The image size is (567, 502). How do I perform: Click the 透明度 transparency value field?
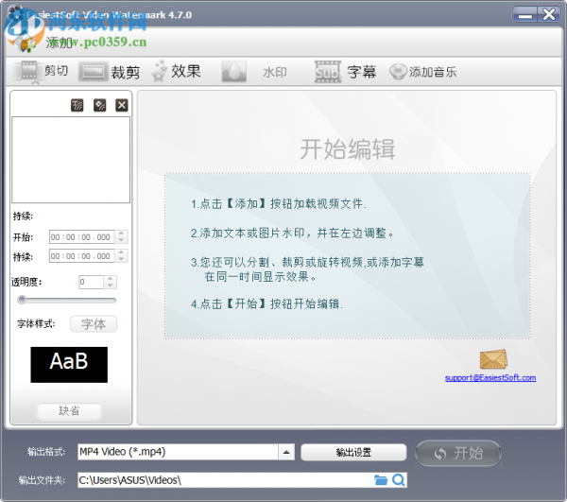[x=91, y=282]
